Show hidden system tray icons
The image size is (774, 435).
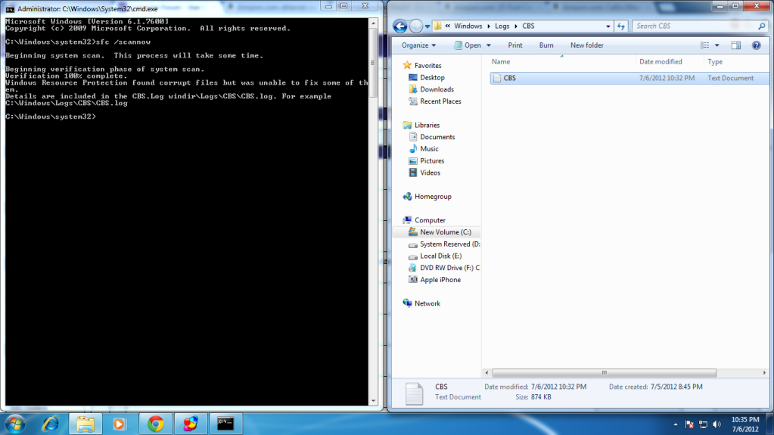coord(675,424)
